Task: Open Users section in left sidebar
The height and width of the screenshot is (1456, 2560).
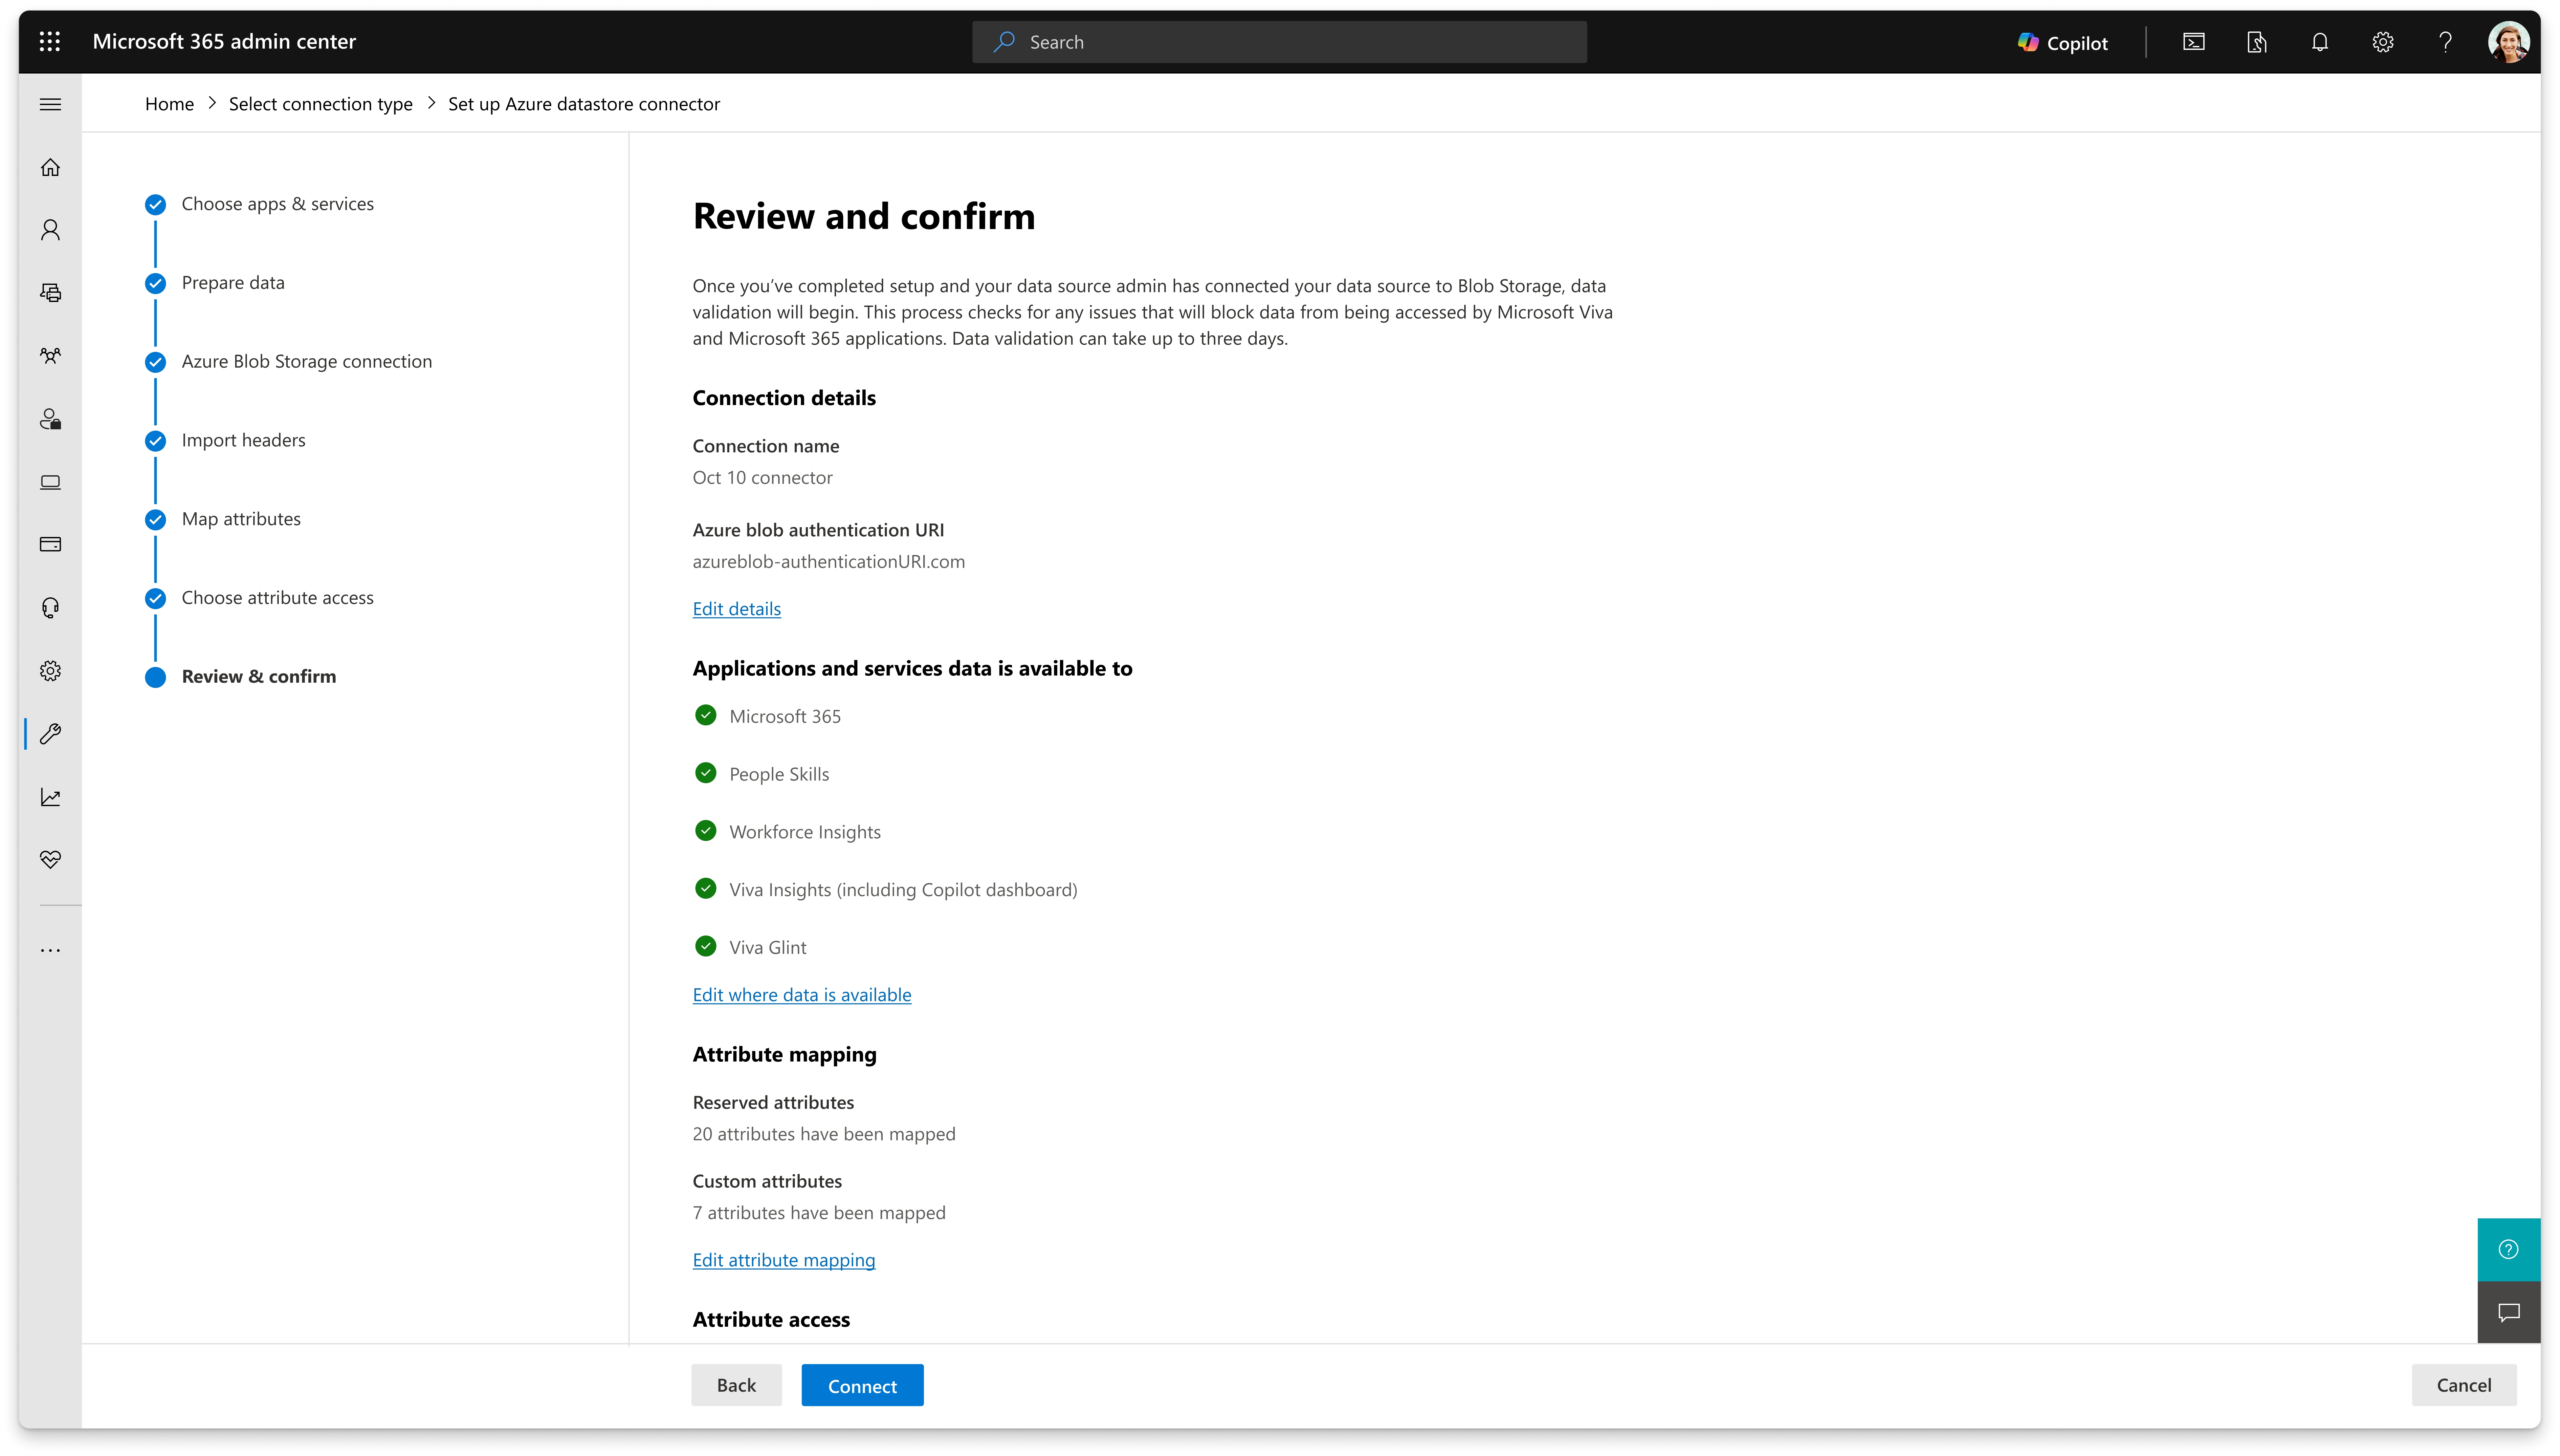Action: (x=50, y=230)
